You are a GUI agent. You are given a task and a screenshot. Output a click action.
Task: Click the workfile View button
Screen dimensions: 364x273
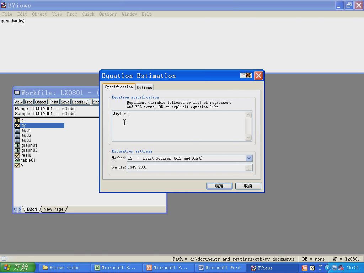point(18,102)
